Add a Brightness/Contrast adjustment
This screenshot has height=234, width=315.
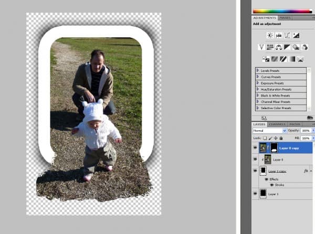pyautogui.click(x=270, y=35)
